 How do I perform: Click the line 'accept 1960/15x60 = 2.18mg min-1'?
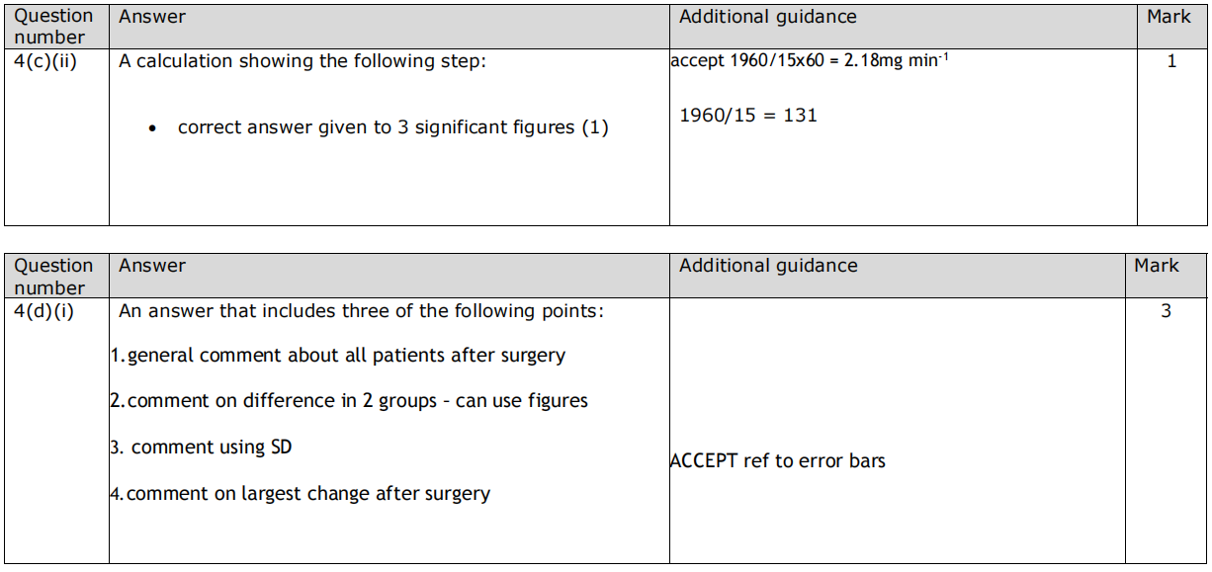pos(810,60)
